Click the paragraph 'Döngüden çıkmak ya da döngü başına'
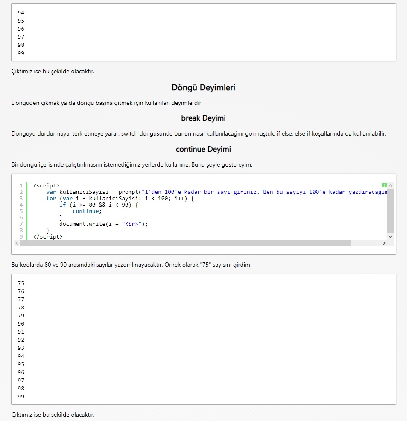The height and width of the screenshot is (421, 409). tap(107, 103)
